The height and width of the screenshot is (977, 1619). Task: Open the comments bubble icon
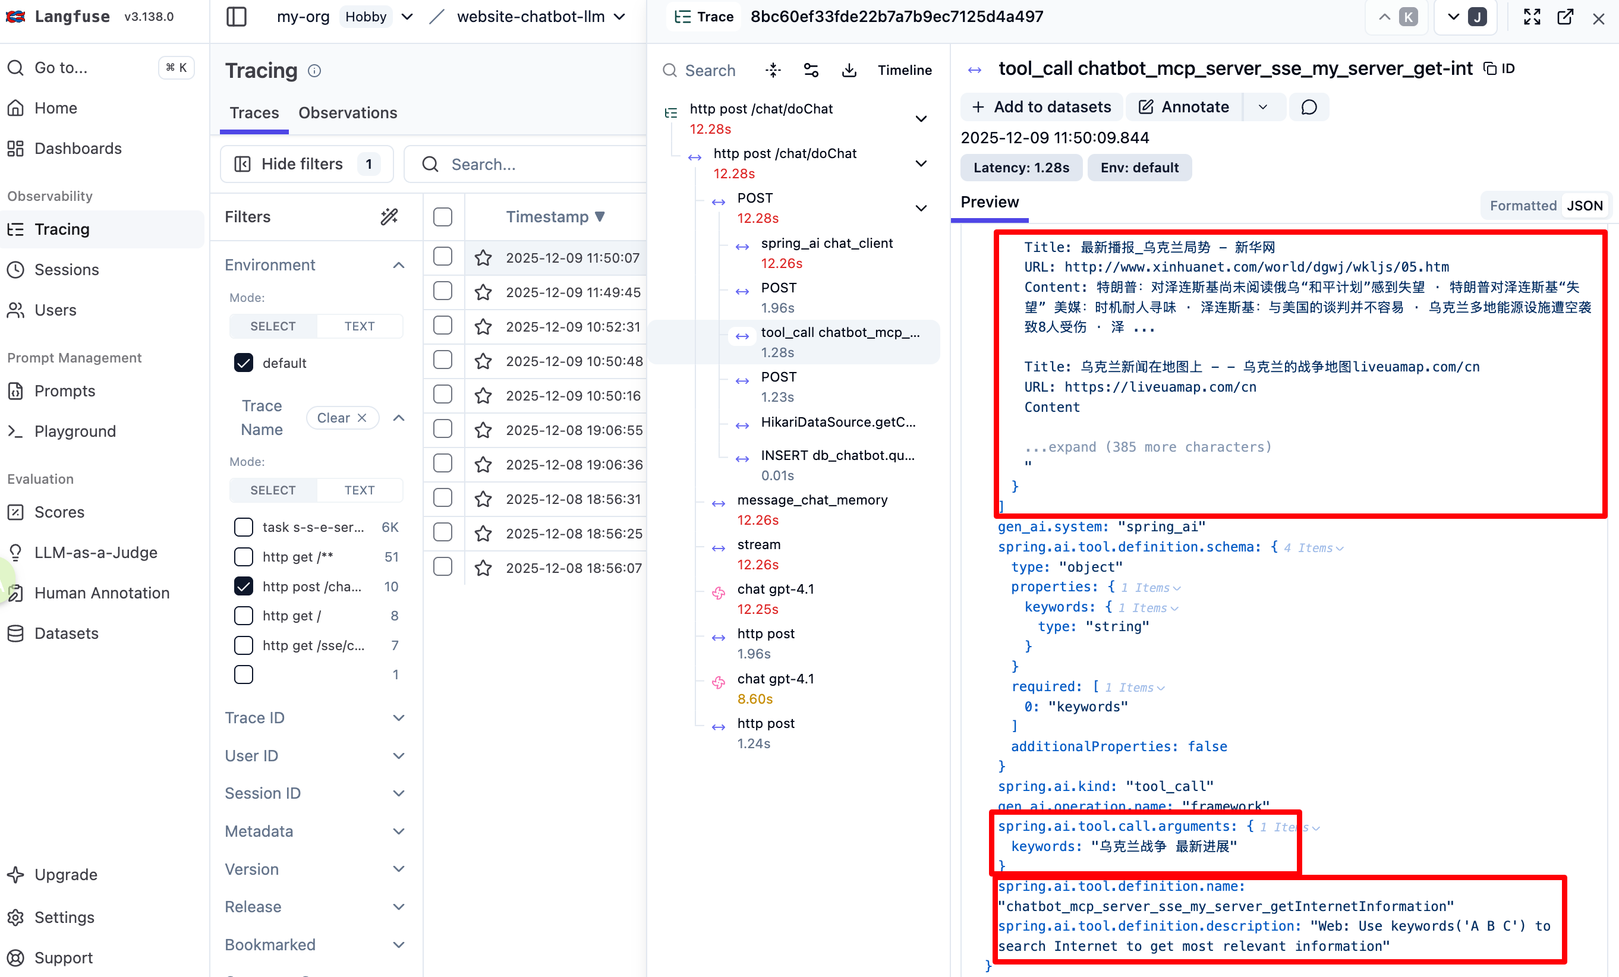click(1308, 107)
